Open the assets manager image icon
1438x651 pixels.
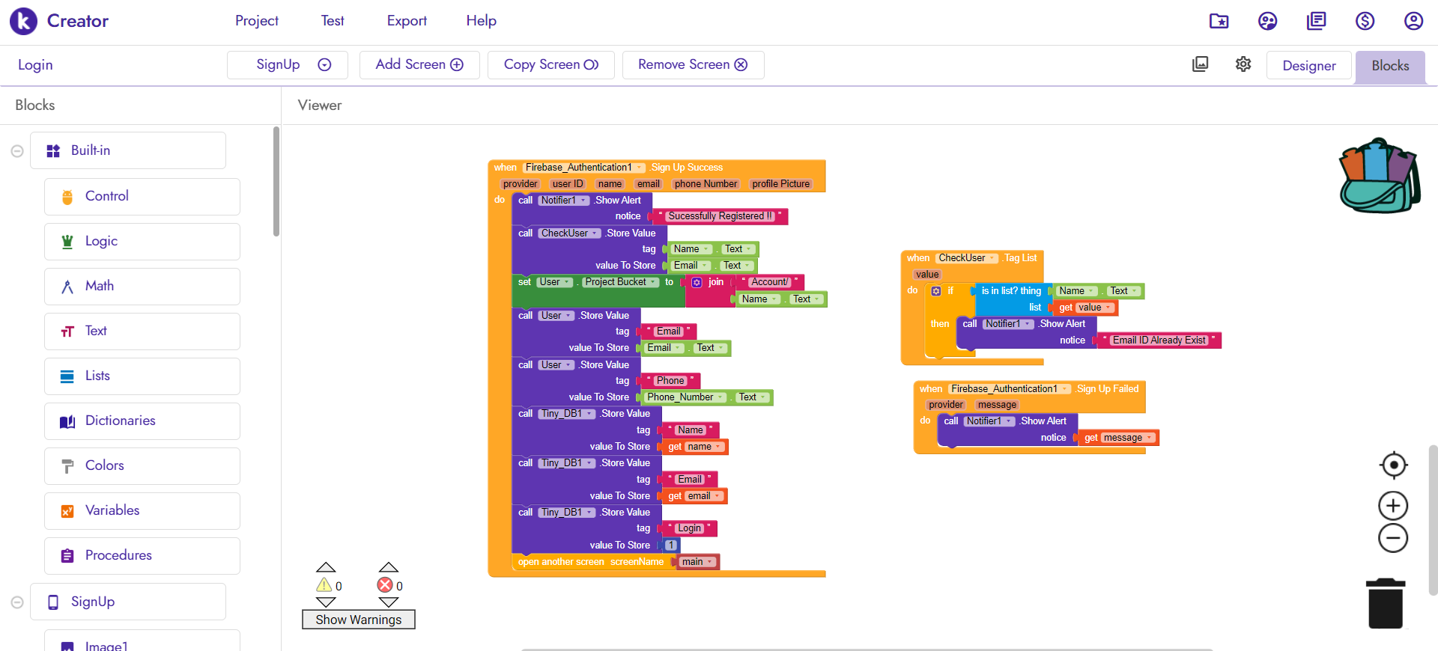[1201, 64]
